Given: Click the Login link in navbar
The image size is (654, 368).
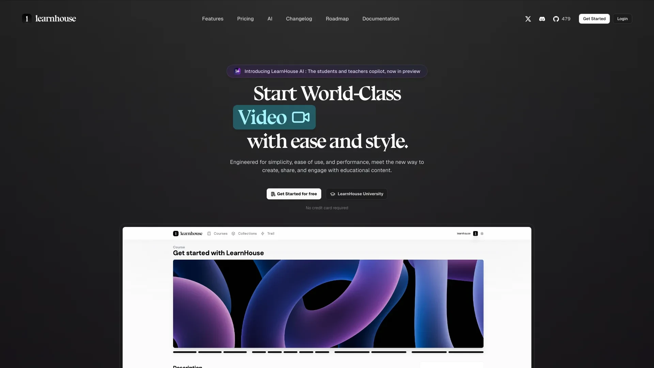Looking at the screenshot, I should pyautogui.click(x=623, y=19).
